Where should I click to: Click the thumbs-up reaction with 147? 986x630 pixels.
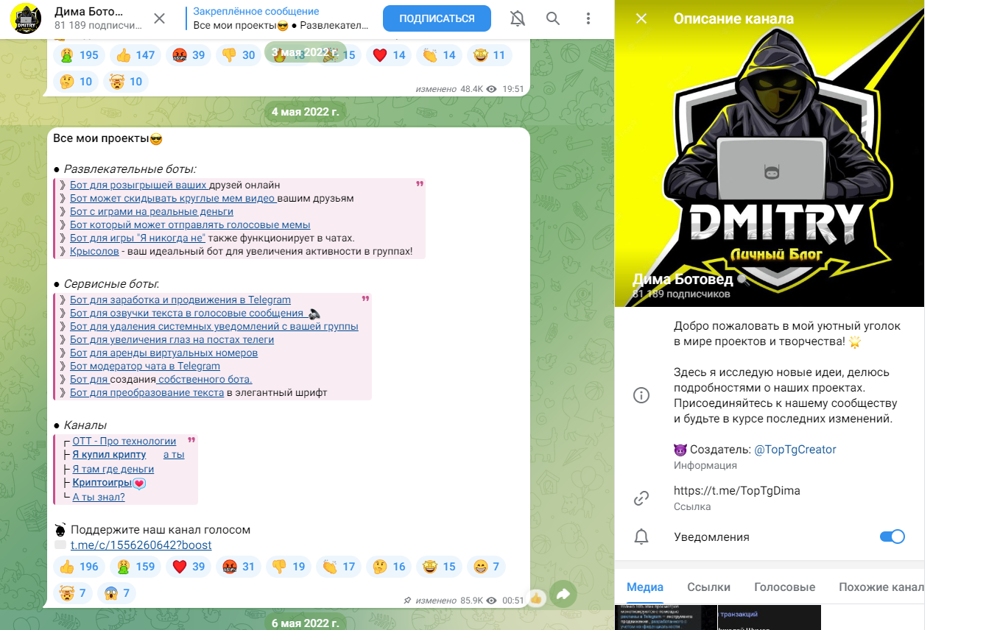click(x=135, y=55)
